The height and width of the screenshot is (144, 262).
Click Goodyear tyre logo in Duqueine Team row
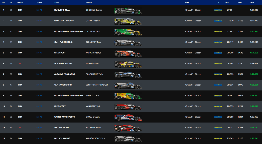click(218, 10)
